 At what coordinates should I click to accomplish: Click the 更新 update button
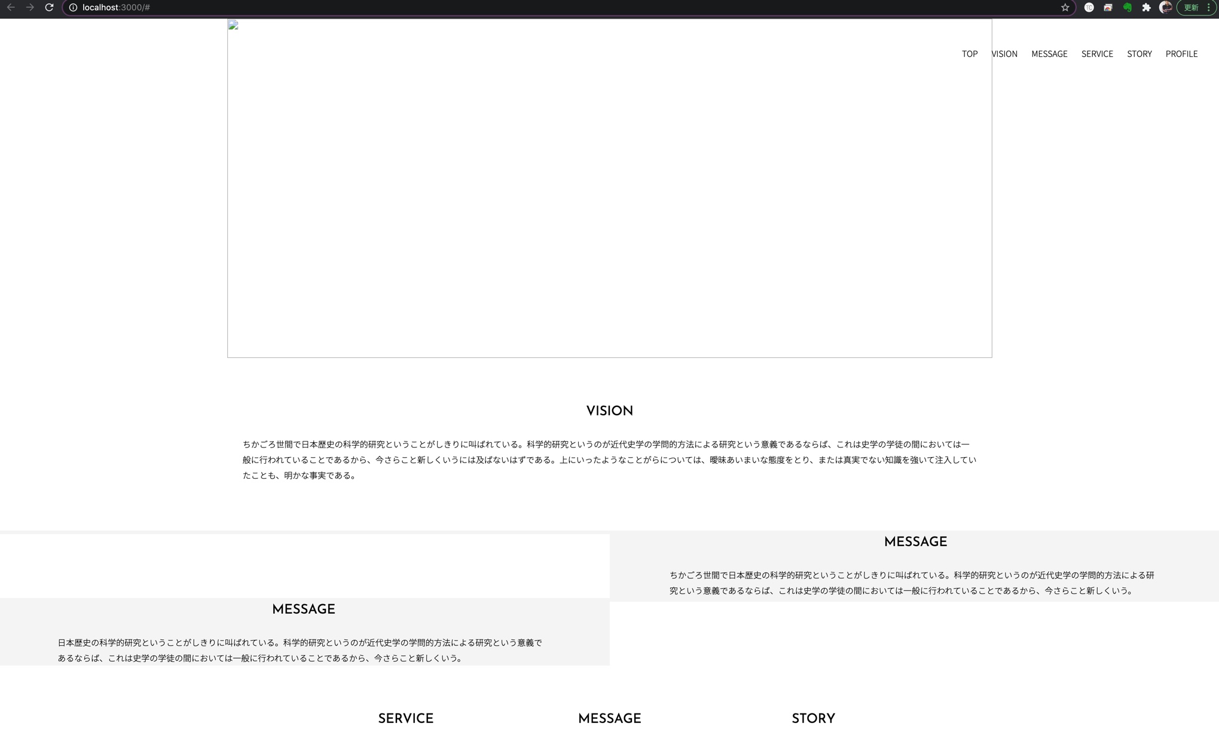[x=1191, y=7]
